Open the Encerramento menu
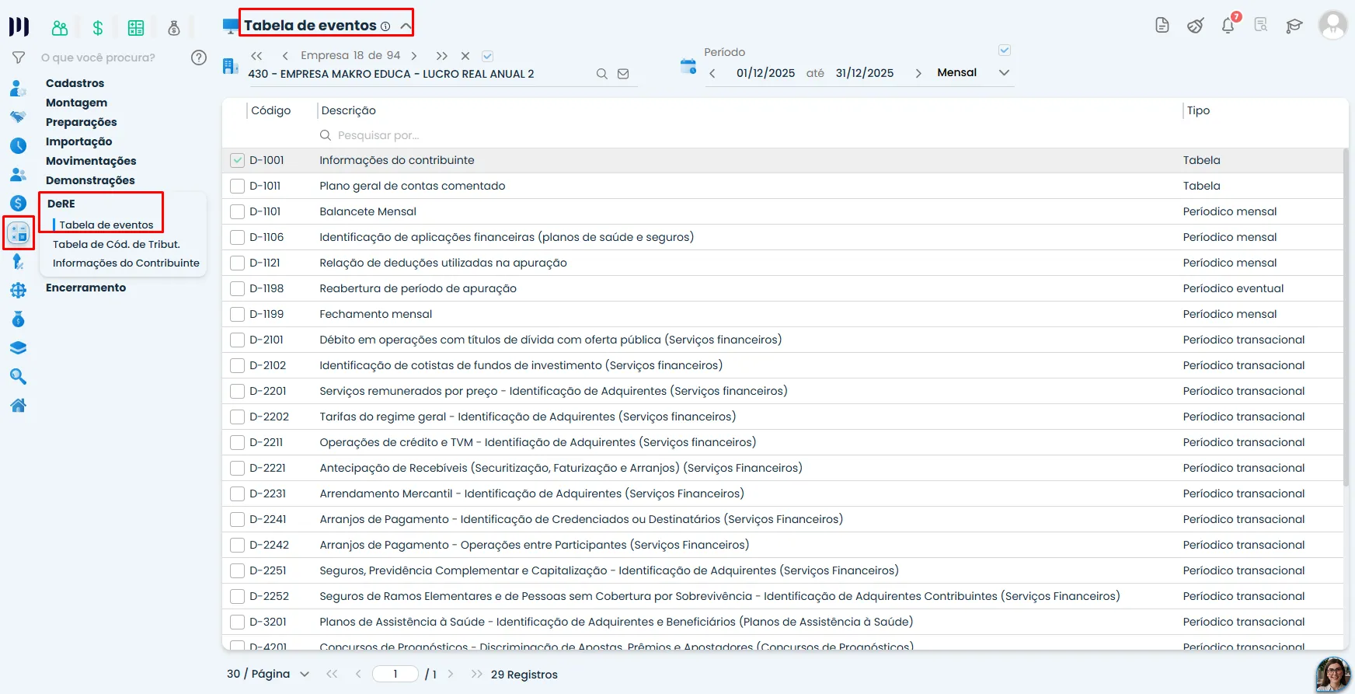This screenshot has height=694, width=1355. 85,288
